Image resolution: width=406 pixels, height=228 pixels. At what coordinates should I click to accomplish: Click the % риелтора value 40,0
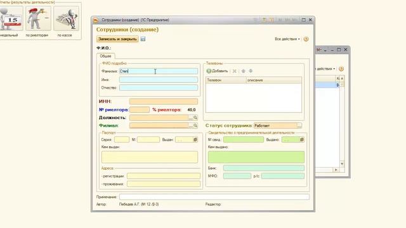pos(192,110)
